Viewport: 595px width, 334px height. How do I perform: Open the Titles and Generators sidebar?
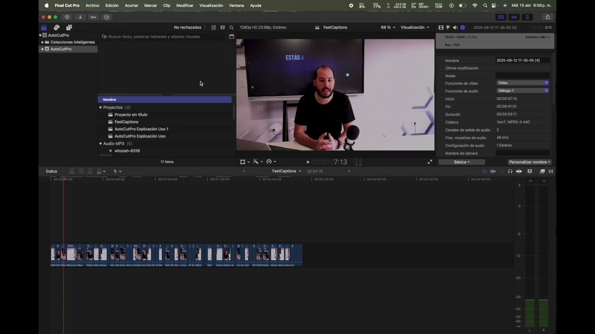(69, 28)
